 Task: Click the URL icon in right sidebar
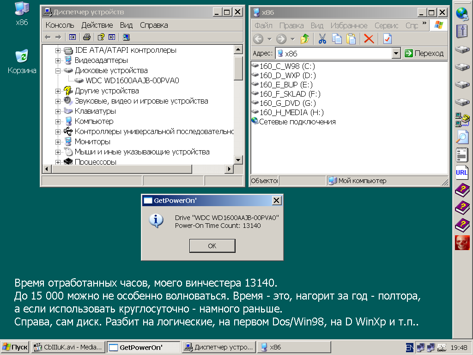coord(462,172)
